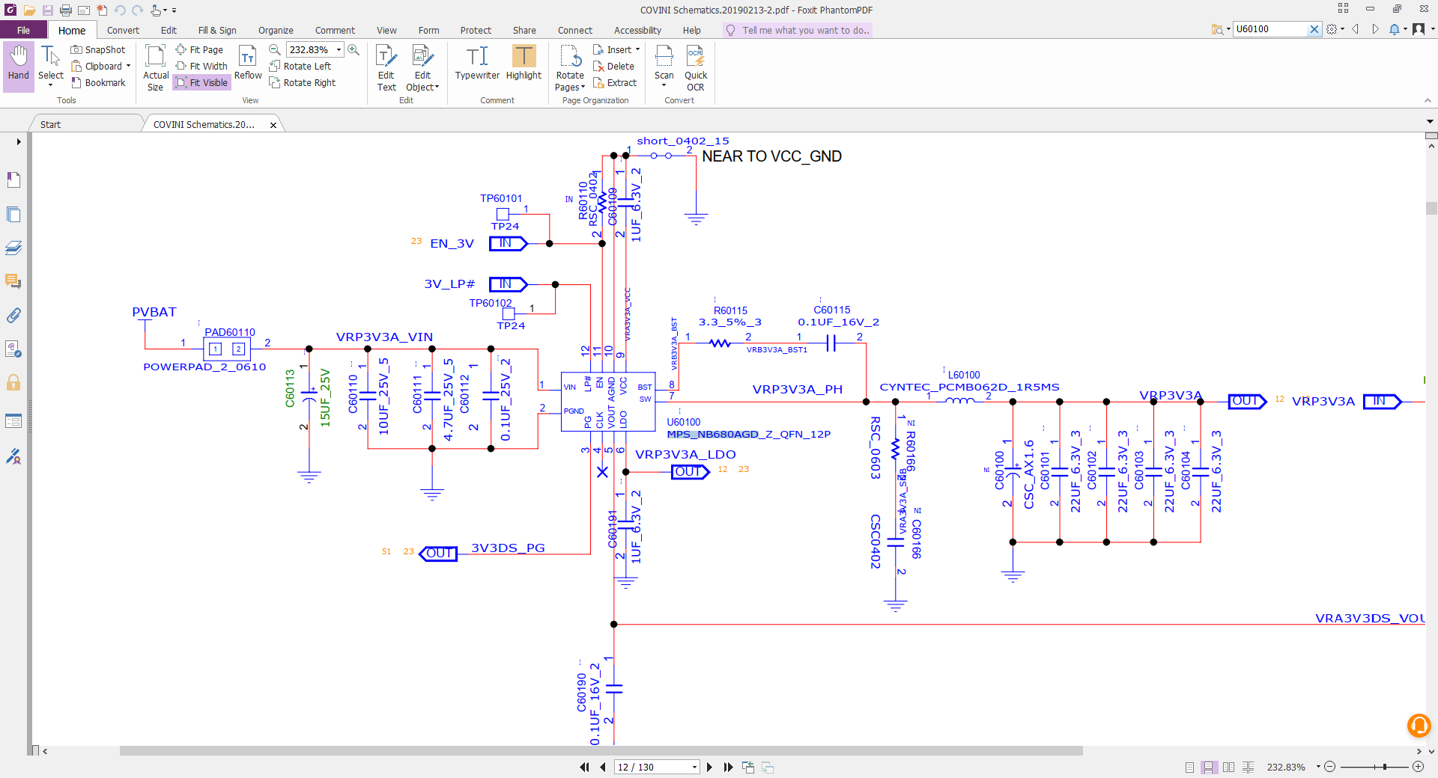Toggle Fit Visible view mode
Image resolution: width=1438 pixels, height=778 pixels.
click(201, 82)
